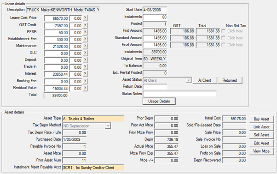Click the Prior Asset Num field 11
Screen dimensions: 277x174
click(x=75, y=160)
